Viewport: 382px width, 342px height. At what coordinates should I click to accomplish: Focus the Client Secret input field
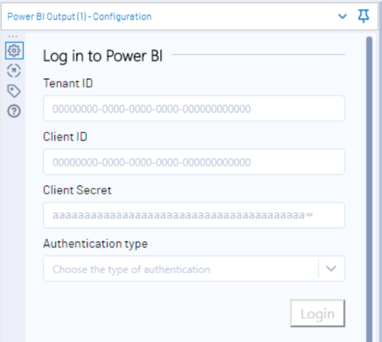[194, 215]
